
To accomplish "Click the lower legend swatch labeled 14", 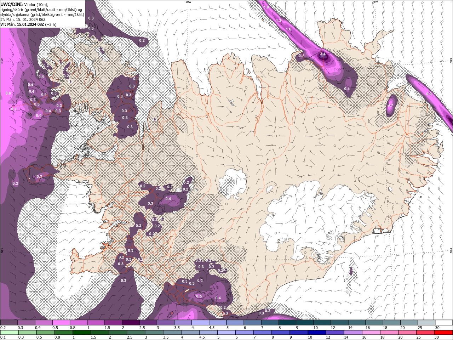I will point(353,333).
